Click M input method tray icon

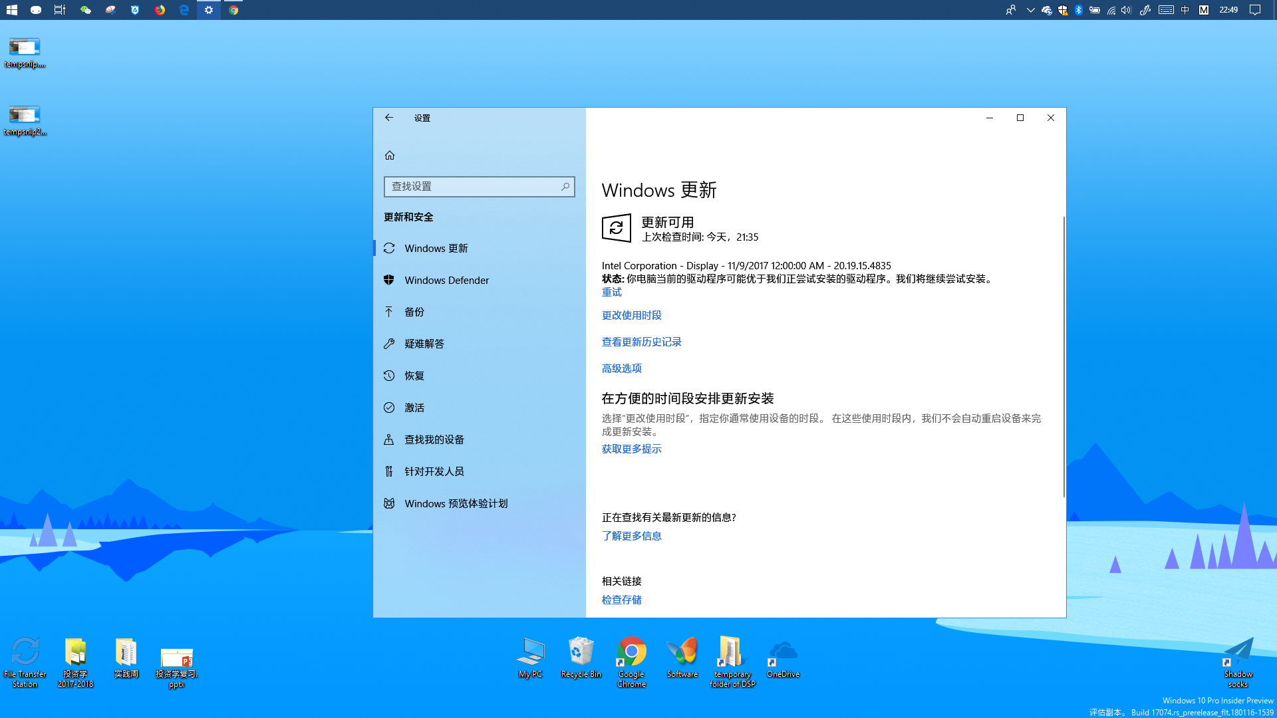point(1204,10)
